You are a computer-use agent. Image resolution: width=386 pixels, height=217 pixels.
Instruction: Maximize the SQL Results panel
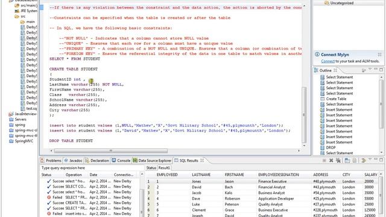click(x=381, y=160)
